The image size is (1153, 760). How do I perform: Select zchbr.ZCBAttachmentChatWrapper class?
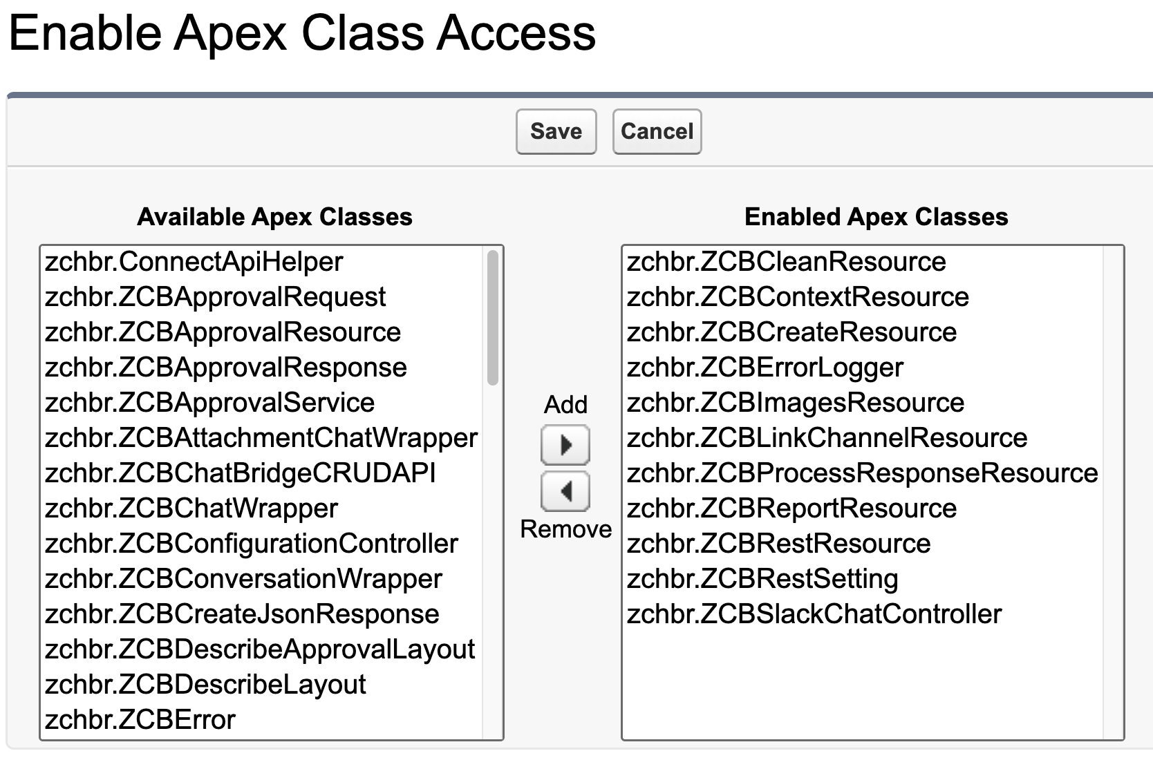261,438
